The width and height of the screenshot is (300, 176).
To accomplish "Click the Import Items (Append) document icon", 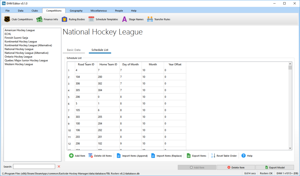I will (x=119, y=156).
